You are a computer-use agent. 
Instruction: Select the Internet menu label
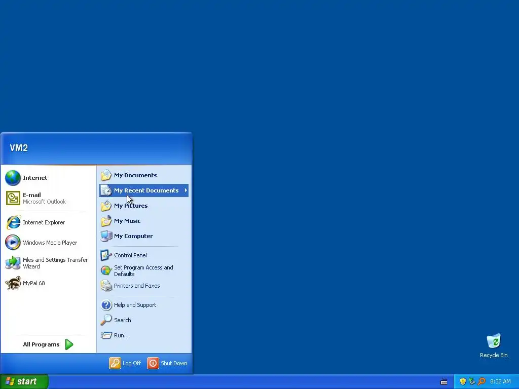tap(35, 178)
